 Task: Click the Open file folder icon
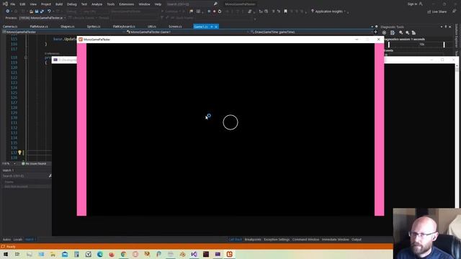pyautogui.click(x=31, y=12)
